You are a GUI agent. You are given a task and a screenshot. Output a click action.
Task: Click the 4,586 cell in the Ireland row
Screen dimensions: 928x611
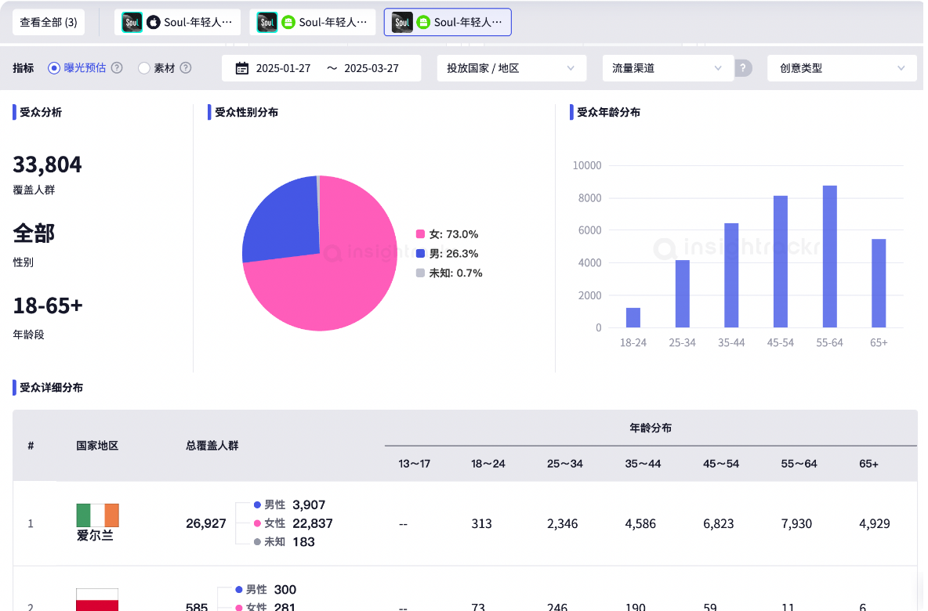tap(640, 523)
